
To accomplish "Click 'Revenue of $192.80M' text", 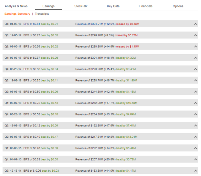I will 89,125.
